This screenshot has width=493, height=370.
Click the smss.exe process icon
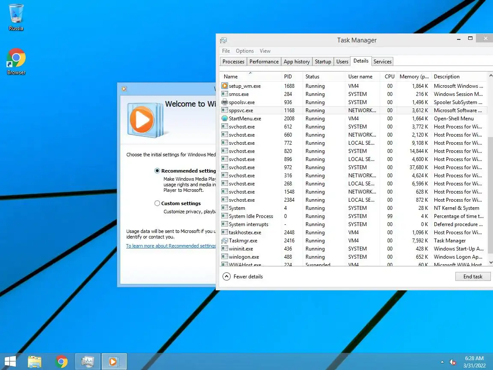point(225,94)
